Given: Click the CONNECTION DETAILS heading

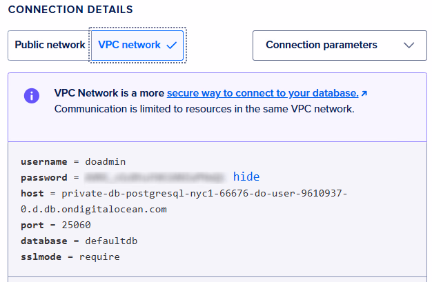Looking at the screenshot, I should coord(70,10).
